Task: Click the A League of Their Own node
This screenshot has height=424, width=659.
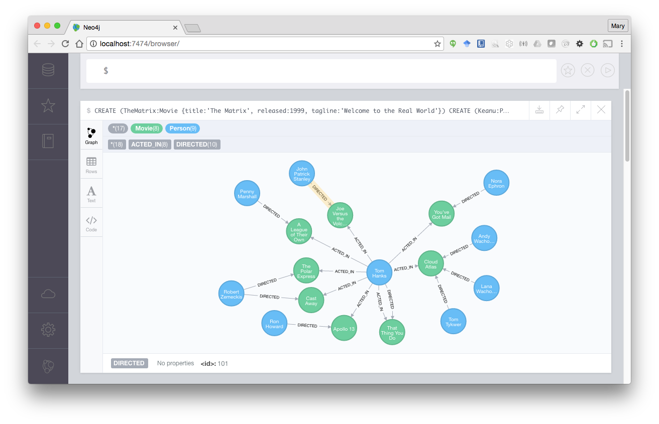Action: [x=299, y=232]
